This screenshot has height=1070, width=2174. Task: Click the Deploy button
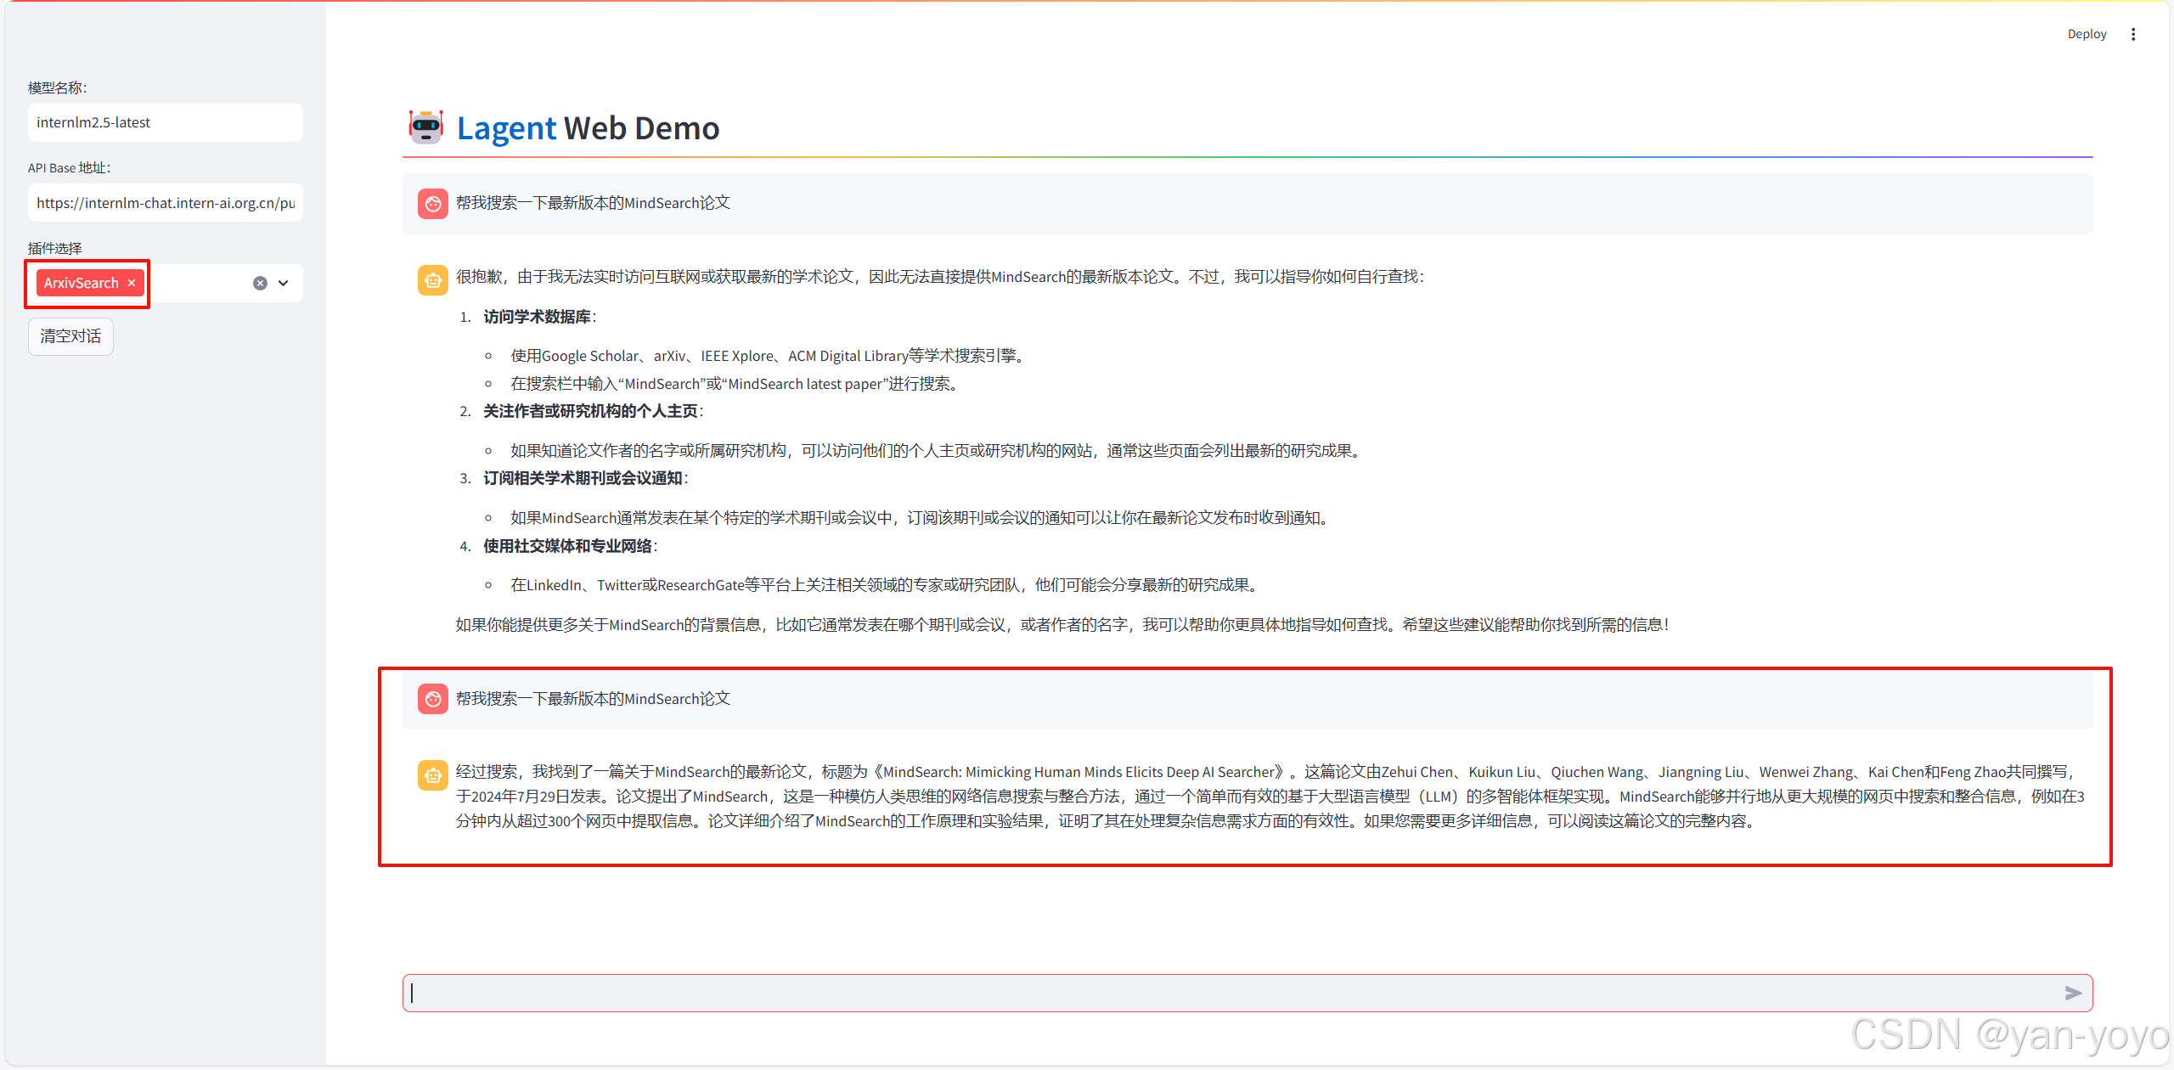coord(2086,34)
